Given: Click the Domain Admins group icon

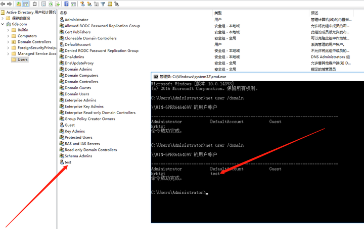Looking at the screenshot, I should 62,69.
